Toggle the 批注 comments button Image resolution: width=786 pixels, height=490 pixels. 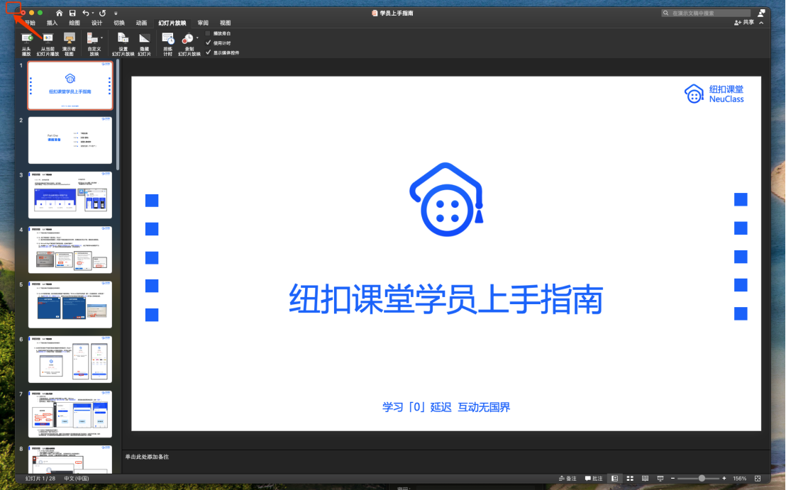coord(594,479)
